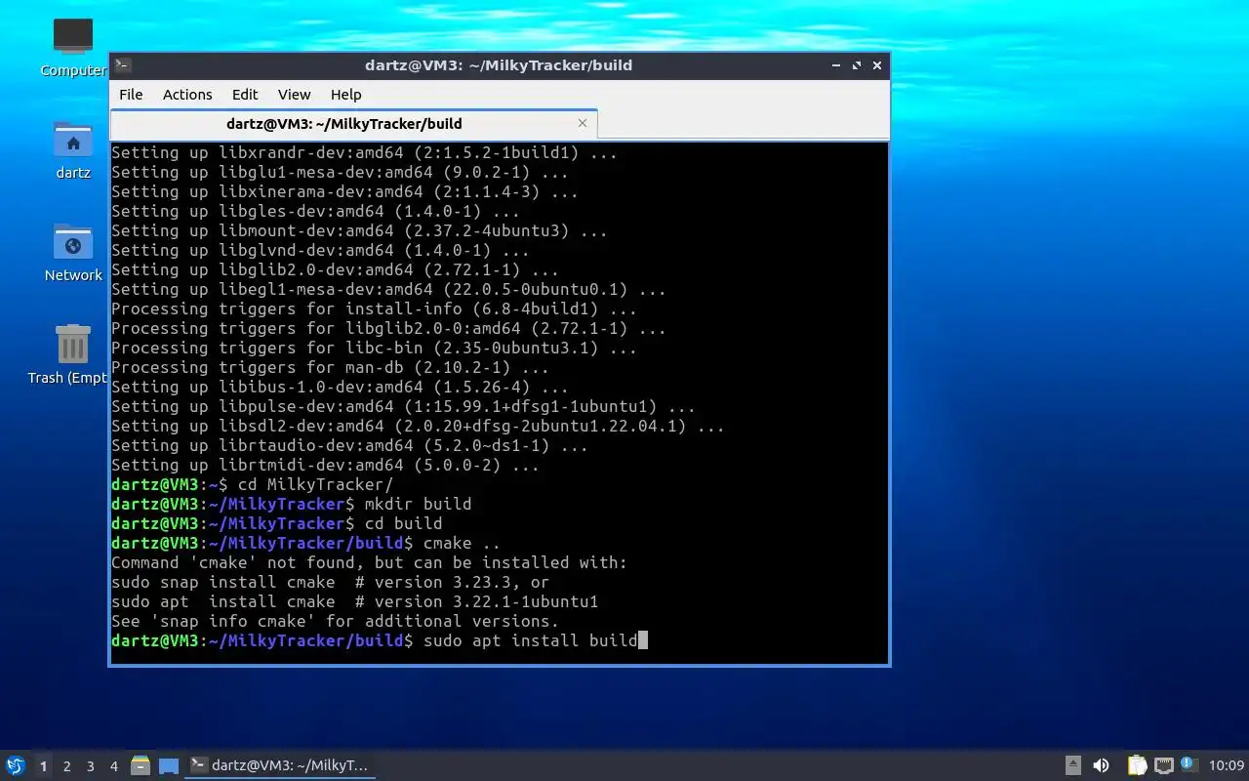Click 'Setting up libegl1-mesa-dev' line
Screen dimensions: 1249x781
[x=389, y=289]
